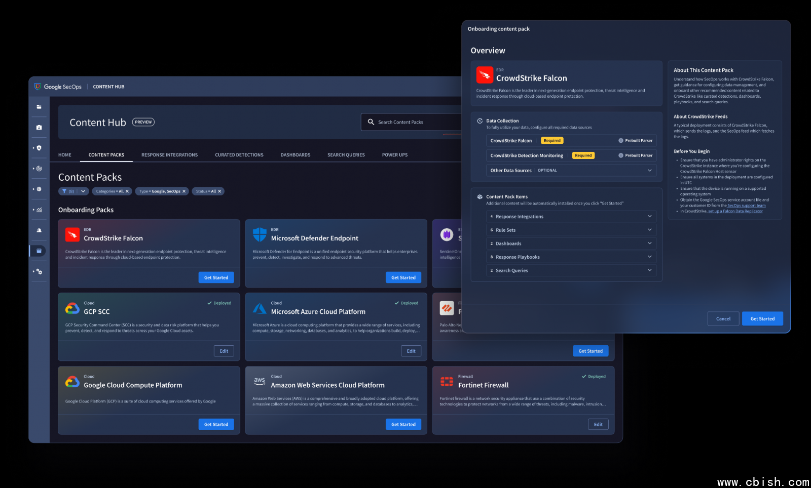Remove the Categories = All filter chip

coord(127,191)
